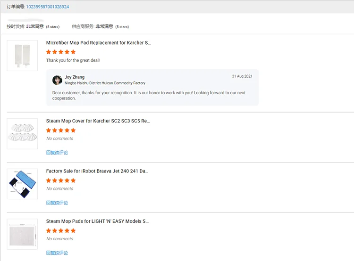Click the 按时发货 5 stars rating text
This screenshot has width=354, height=261.
click(x=33, y=26)
